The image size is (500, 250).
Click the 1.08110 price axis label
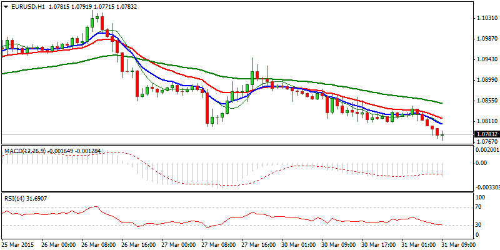click(x=486, y=121)
